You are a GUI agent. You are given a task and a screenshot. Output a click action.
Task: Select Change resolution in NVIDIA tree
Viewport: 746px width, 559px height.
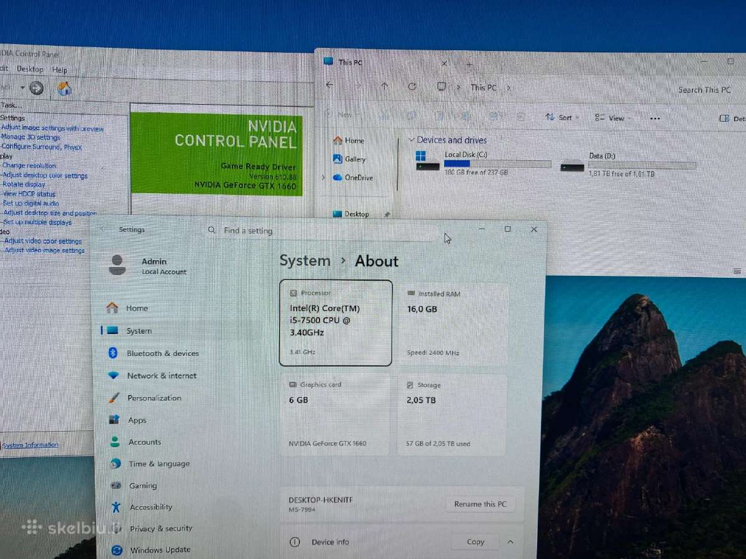pos(29,166)
